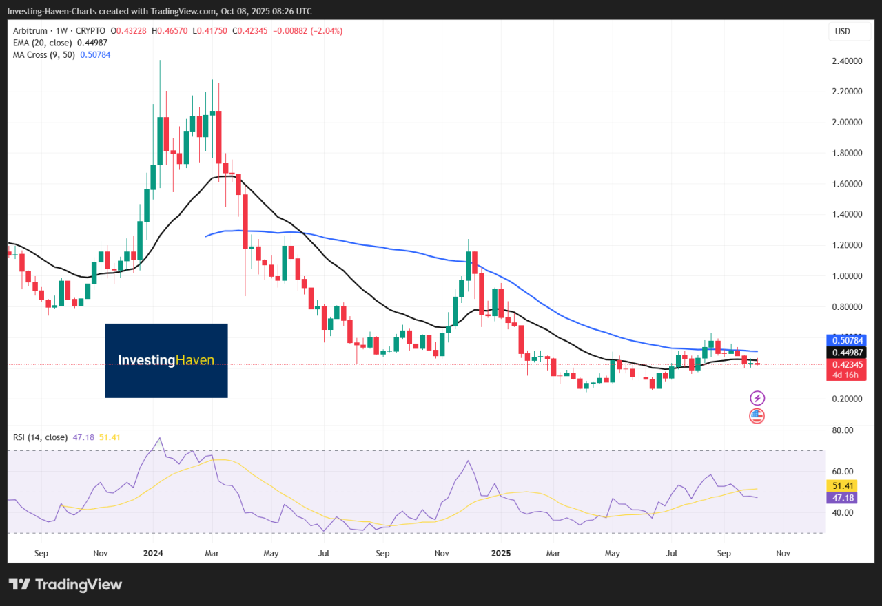Click the InvestingHaven logo on chart
This screenshot has height=606, width=882.
[x=166, y=360]
